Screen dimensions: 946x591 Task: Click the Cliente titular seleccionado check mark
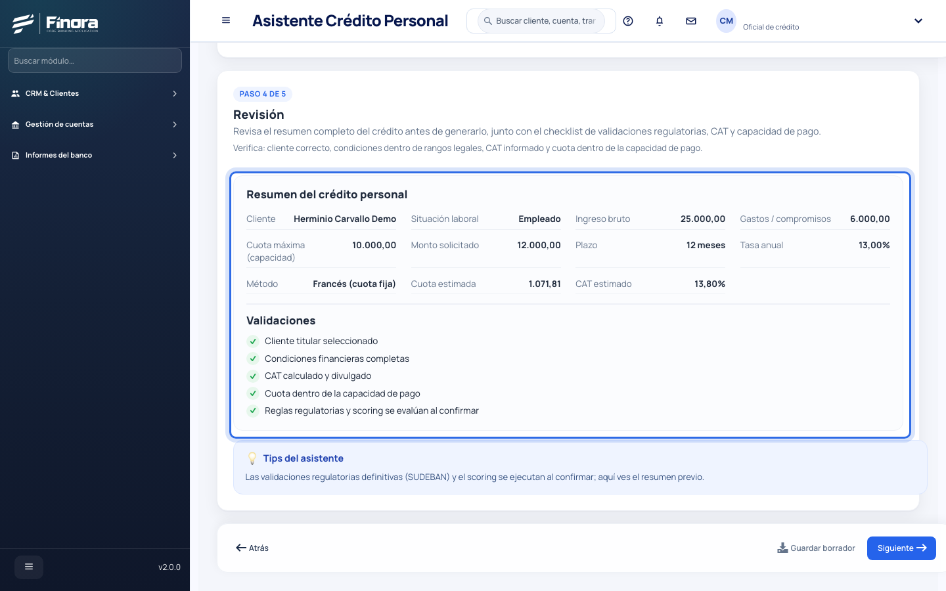coord(253,341)
